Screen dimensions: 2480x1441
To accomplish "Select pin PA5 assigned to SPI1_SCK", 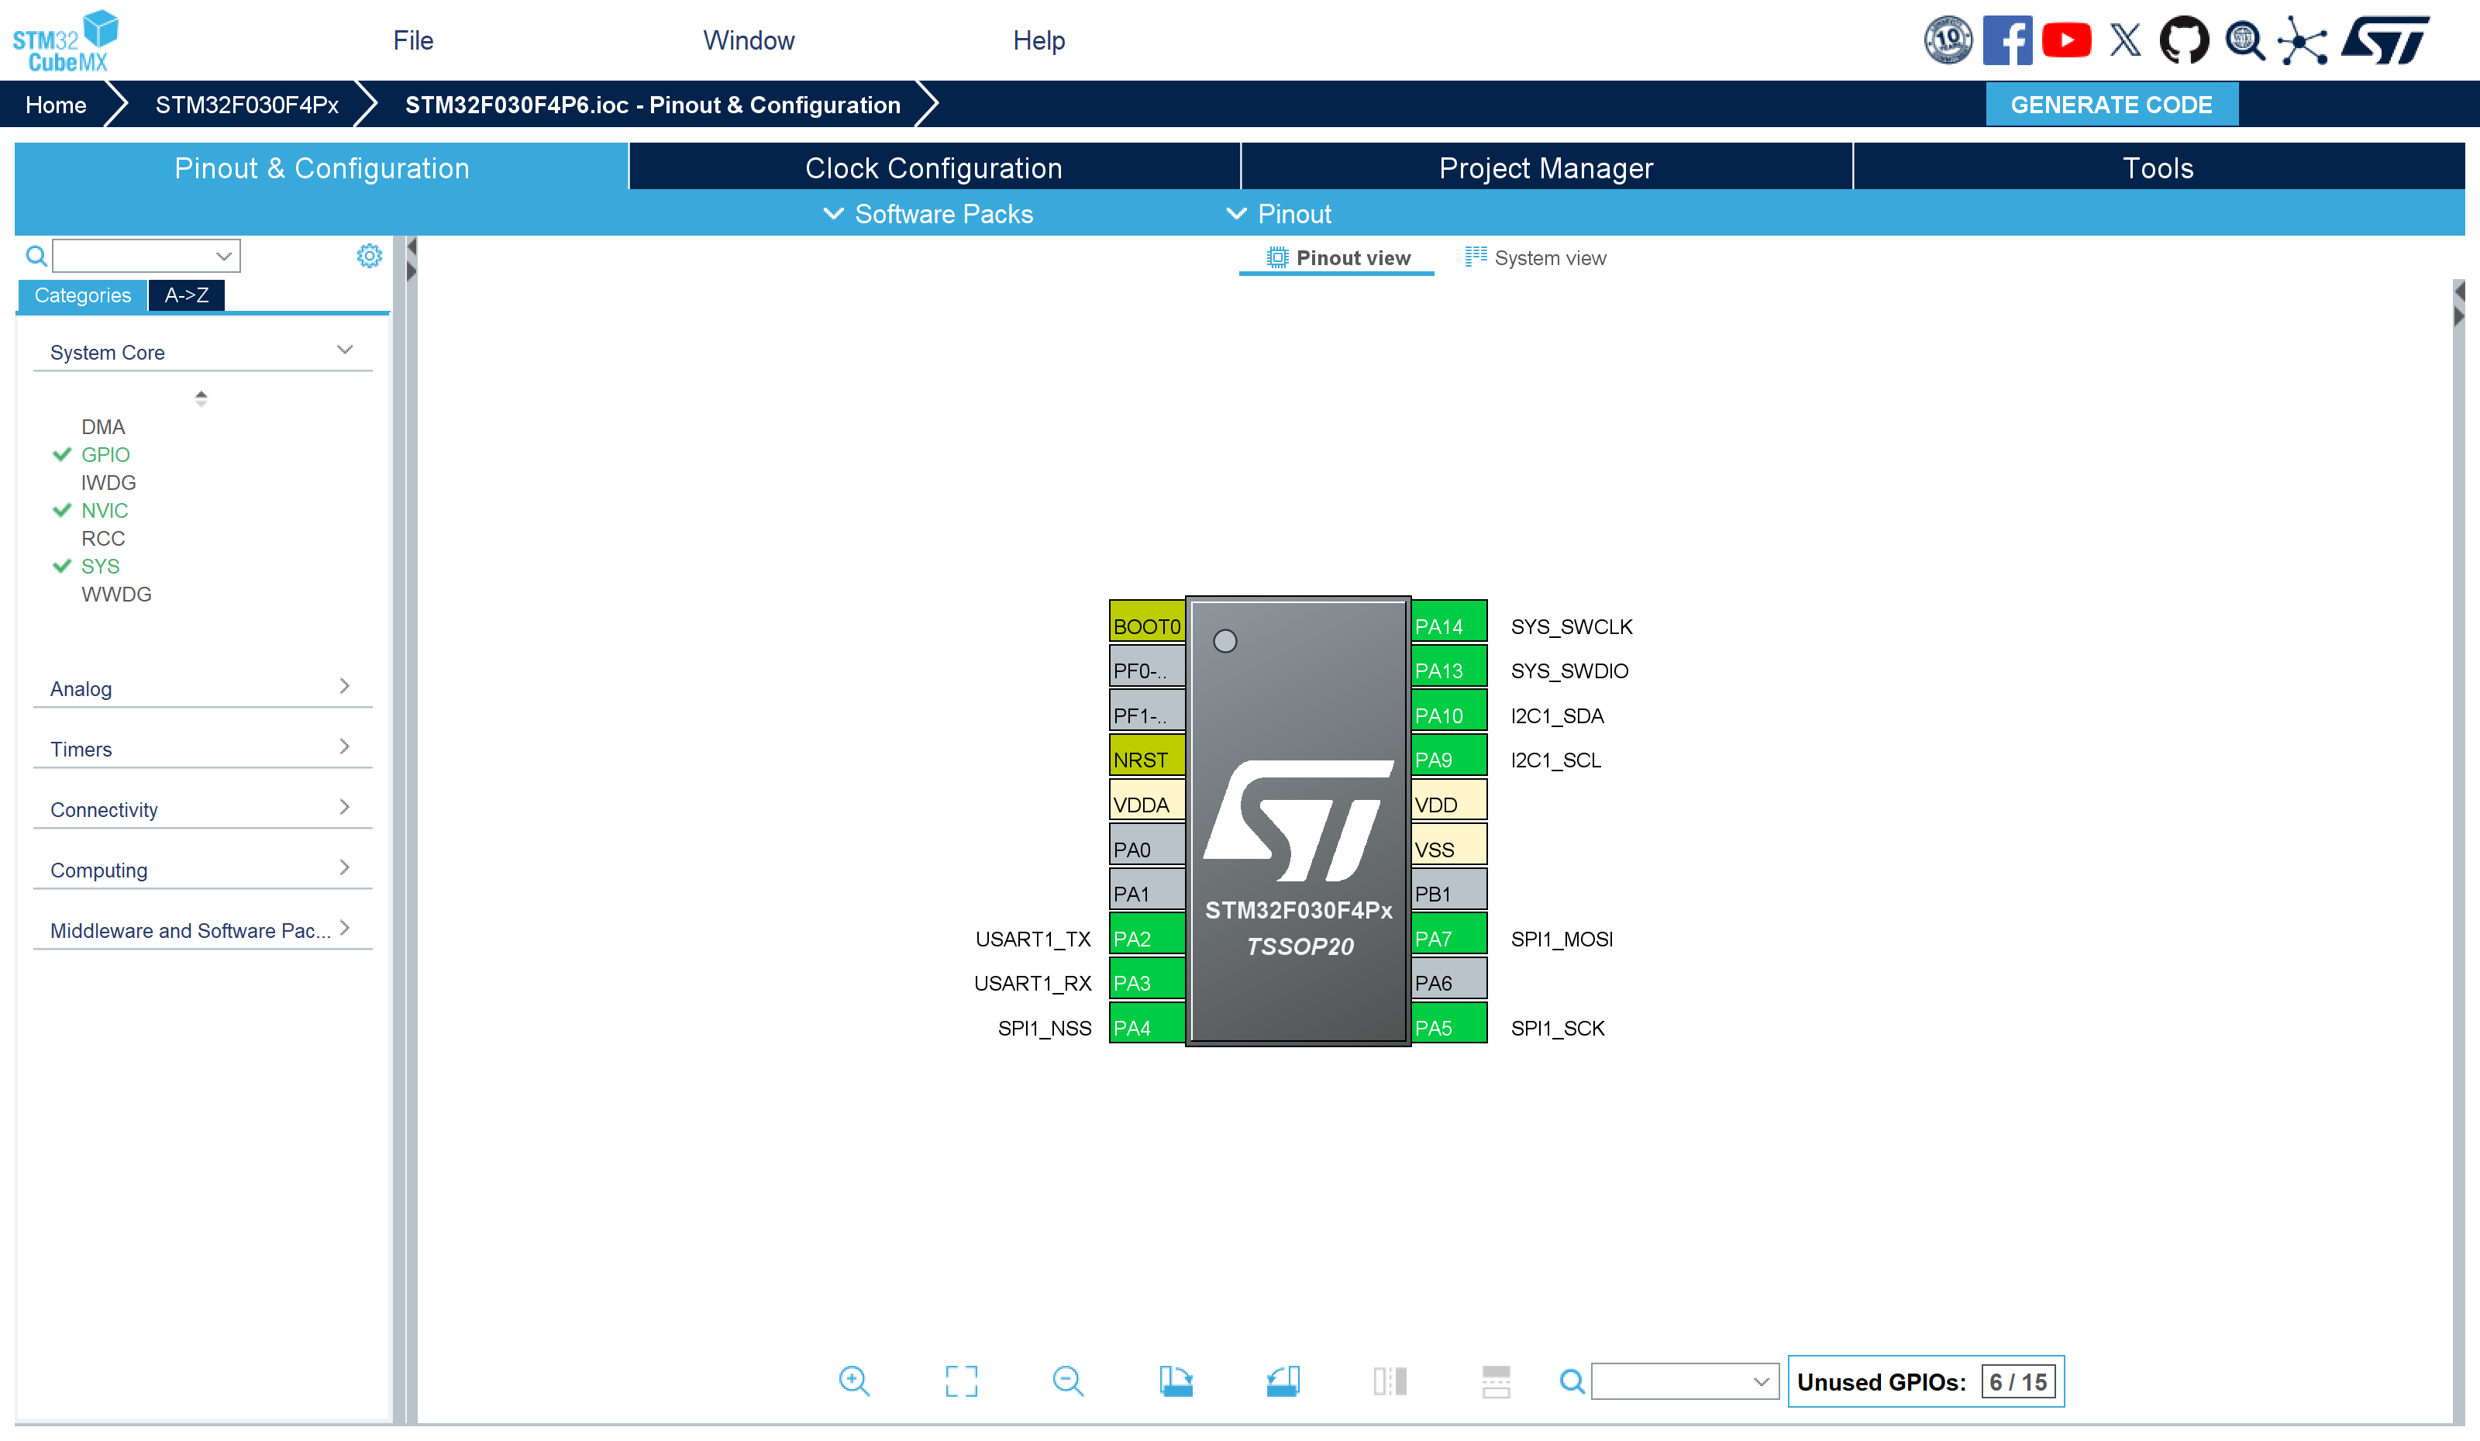I will tap(1448, 1026).
